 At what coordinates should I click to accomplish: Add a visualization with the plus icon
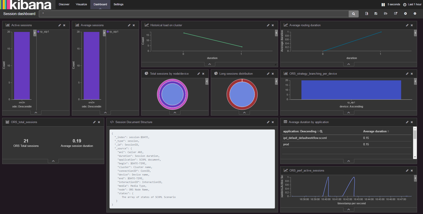click(405, 13)
